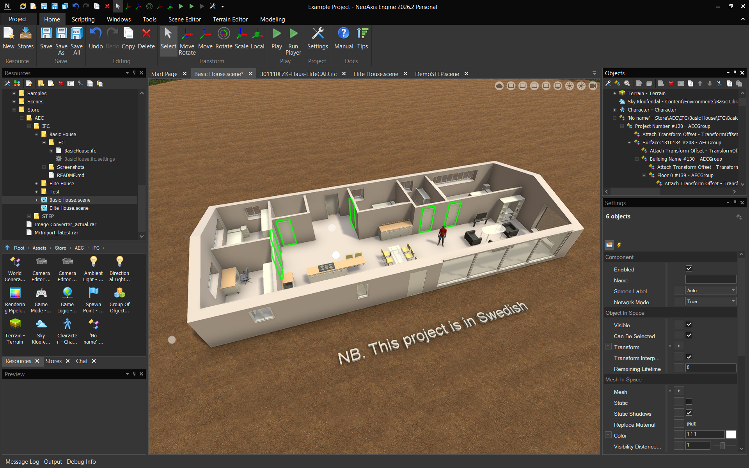The width and height of the screenshot is (749, 468).
Task: Select the Move Rotate transform tool
Action: pyautogui.click(x=187, y=41)
